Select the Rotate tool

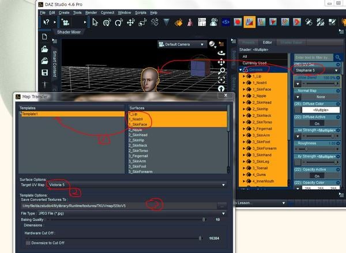click(119, 22)
